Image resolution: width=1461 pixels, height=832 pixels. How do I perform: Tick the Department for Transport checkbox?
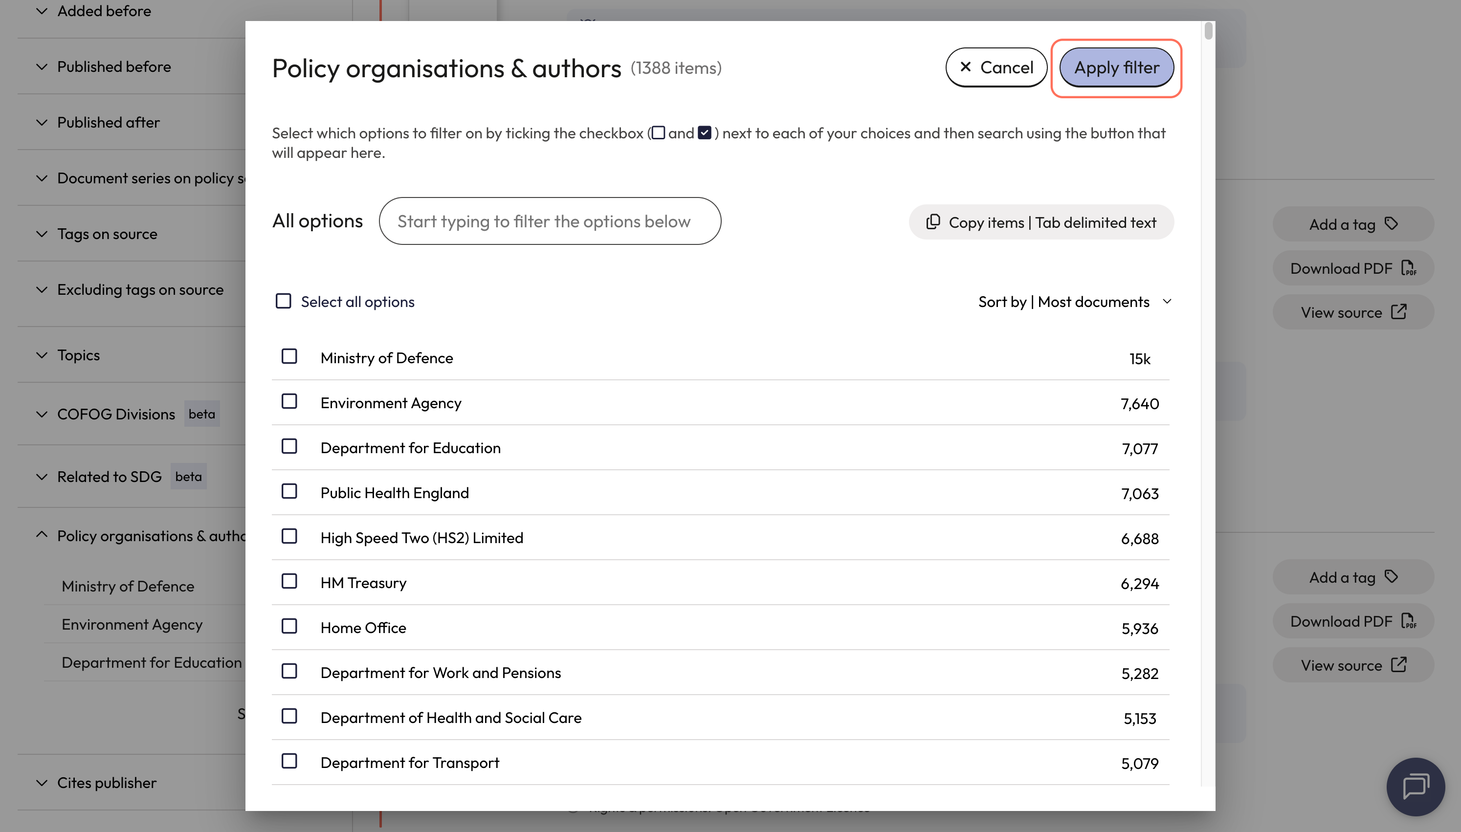[x=289, y=762]
